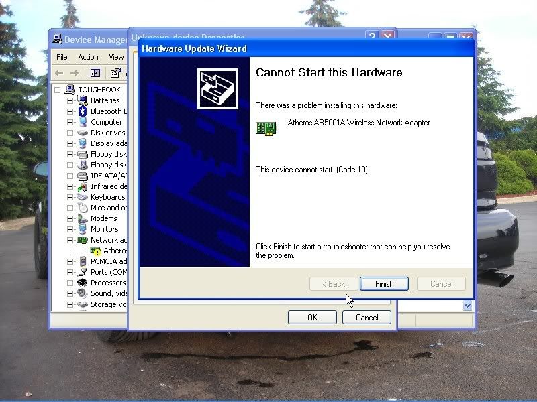Open the File menu in Device Manager
The width and height of the screenshot is (537, 402).
click(62, 57)
